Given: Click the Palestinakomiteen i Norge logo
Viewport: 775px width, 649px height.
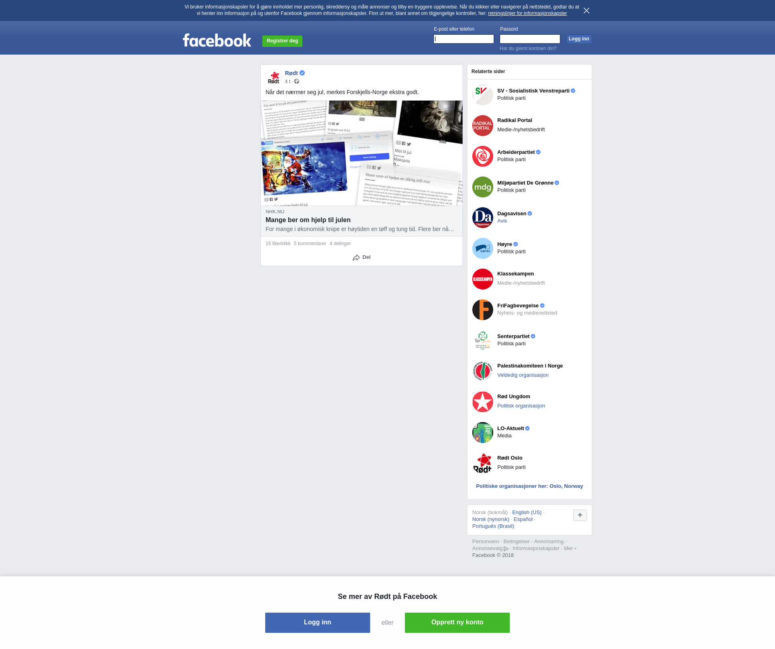Looking at the screenshot, I should (x=483, y=371).
